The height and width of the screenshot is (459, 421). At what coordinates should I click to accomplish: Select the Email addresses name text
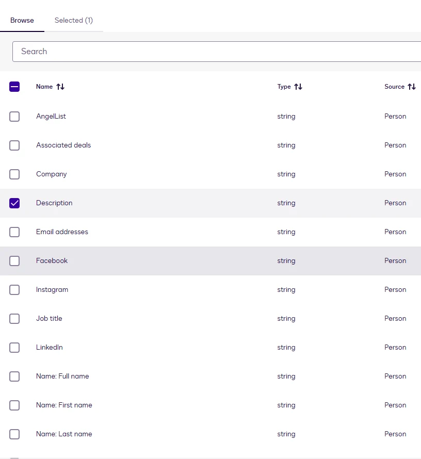[x=62, y=232]
